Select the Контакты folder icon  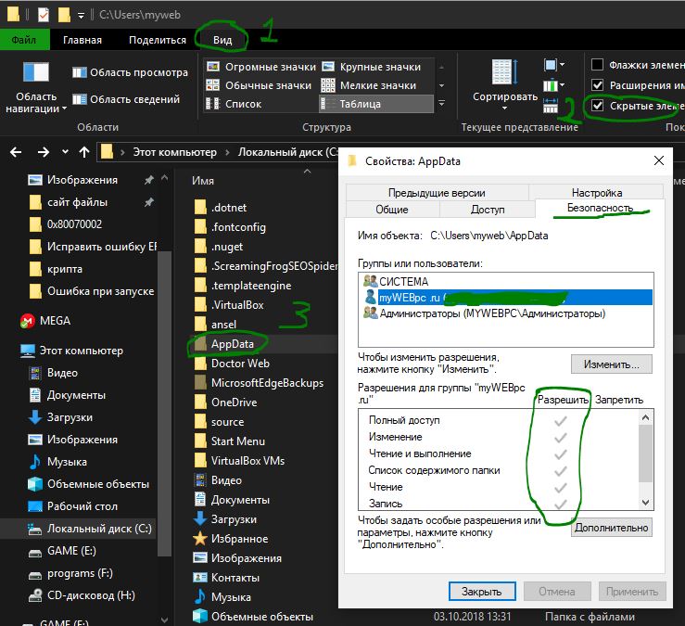click(200, 578)
